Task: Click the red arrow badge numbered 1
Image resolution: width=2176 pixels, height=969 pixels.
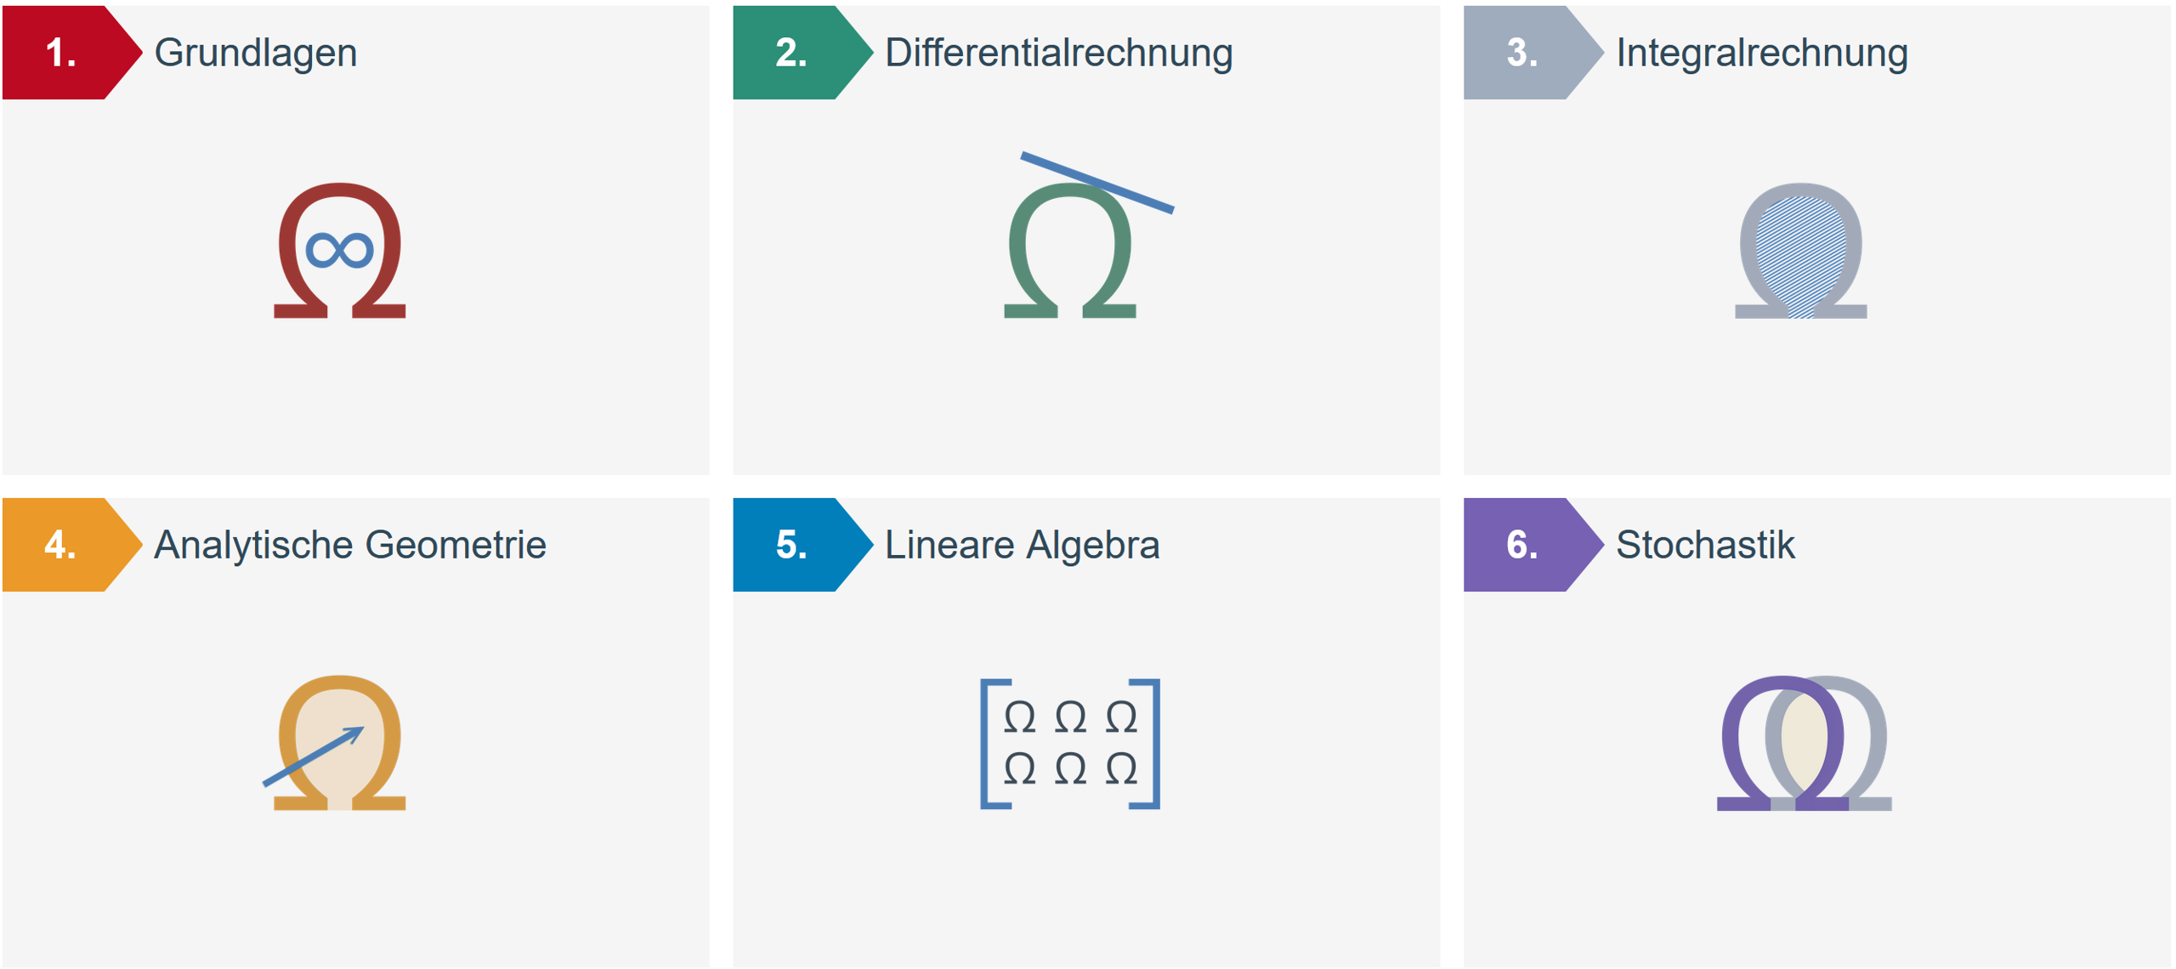Action: click(61, 54)
